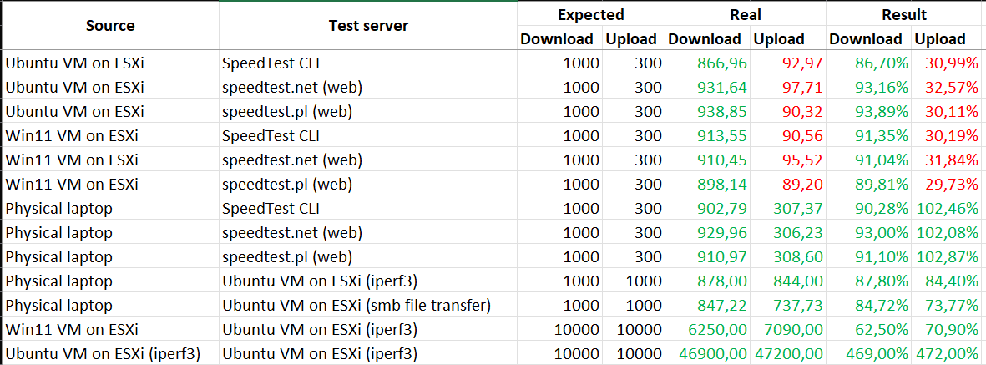Viewport: 986px width, 365px height.
Task: Select the Real merged header cell
Action: (x=745, y=14)
